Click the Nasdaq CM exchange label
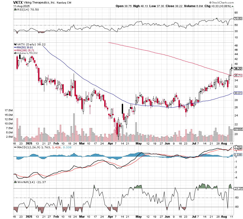 click(x=64, y=3)
